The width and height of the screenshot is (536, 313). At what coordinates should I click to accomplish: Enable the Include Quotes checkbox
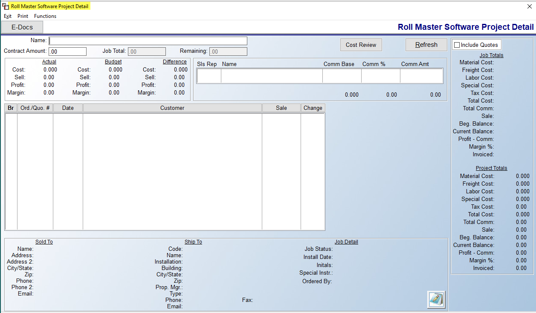[x=457, y=45]
